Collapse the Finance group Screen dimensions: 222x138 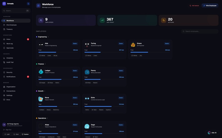coord(41,64)
